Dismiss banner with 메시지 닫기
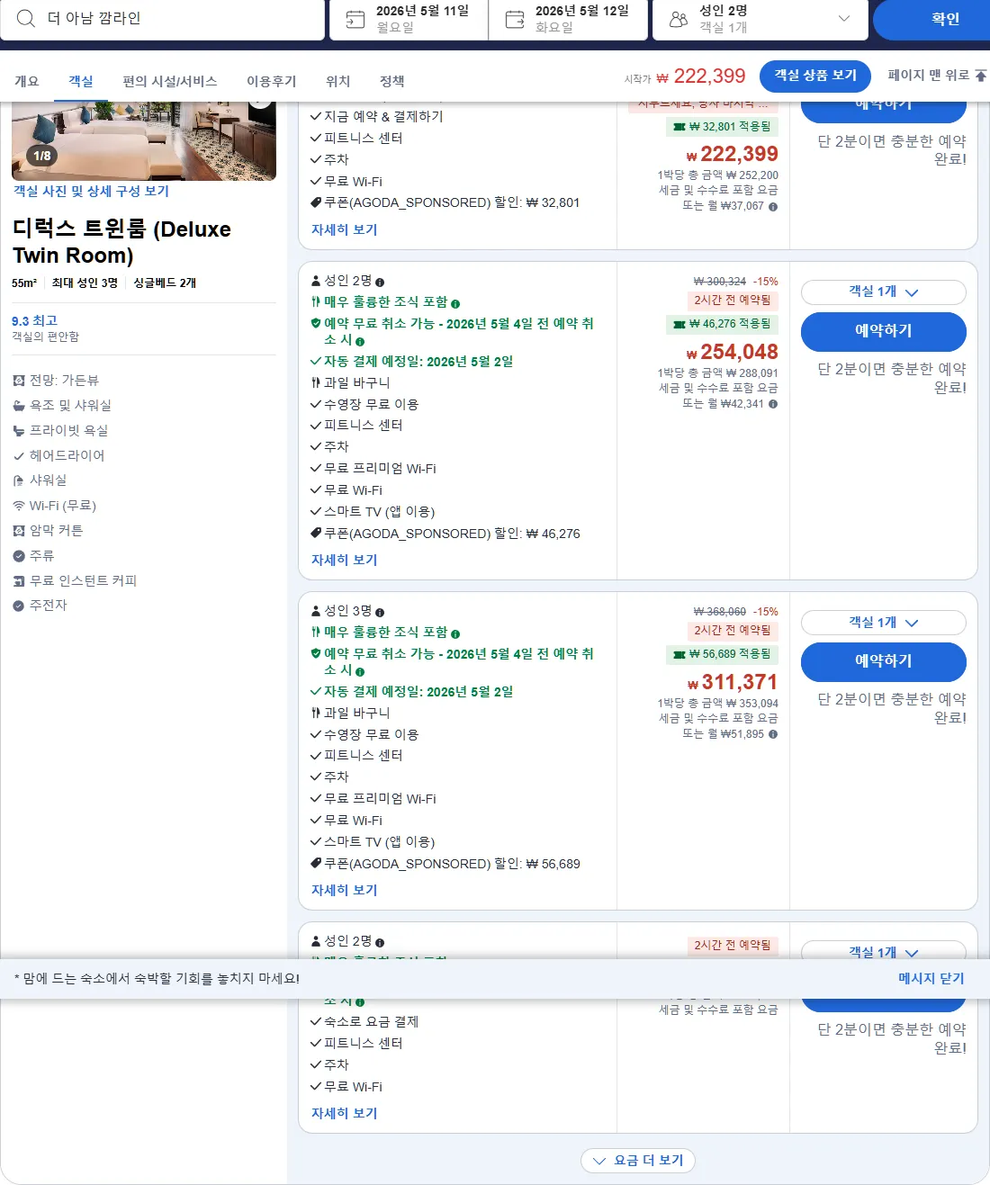The height and width of the screenshot is (1185, 990). [x=931, y=978]
